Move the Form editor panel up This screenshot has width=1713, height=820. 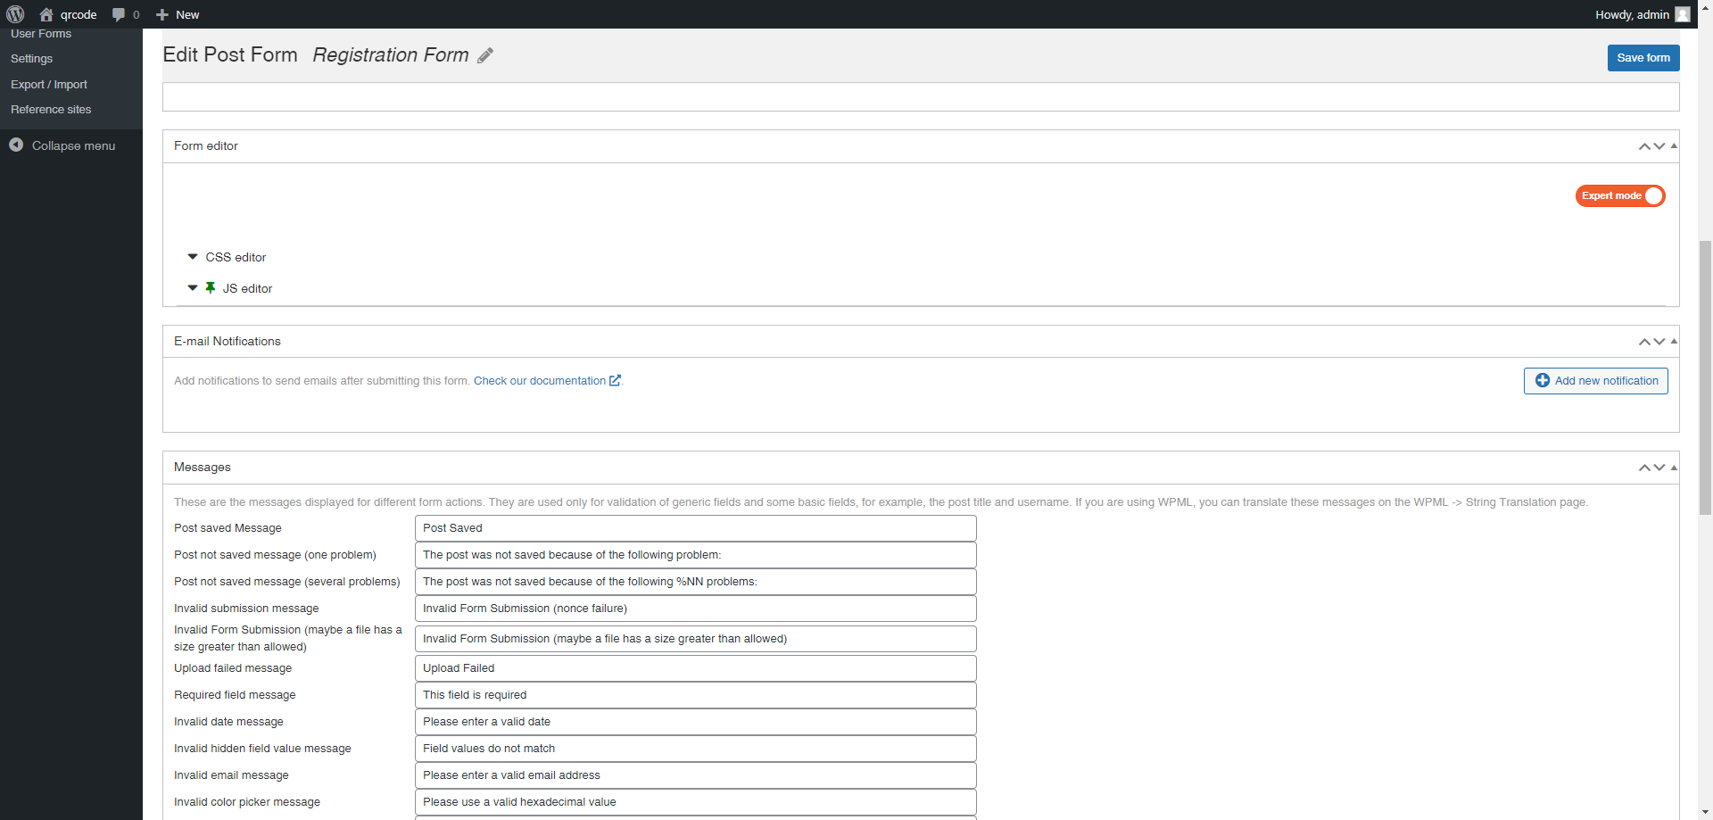(x=1643, y=146)
